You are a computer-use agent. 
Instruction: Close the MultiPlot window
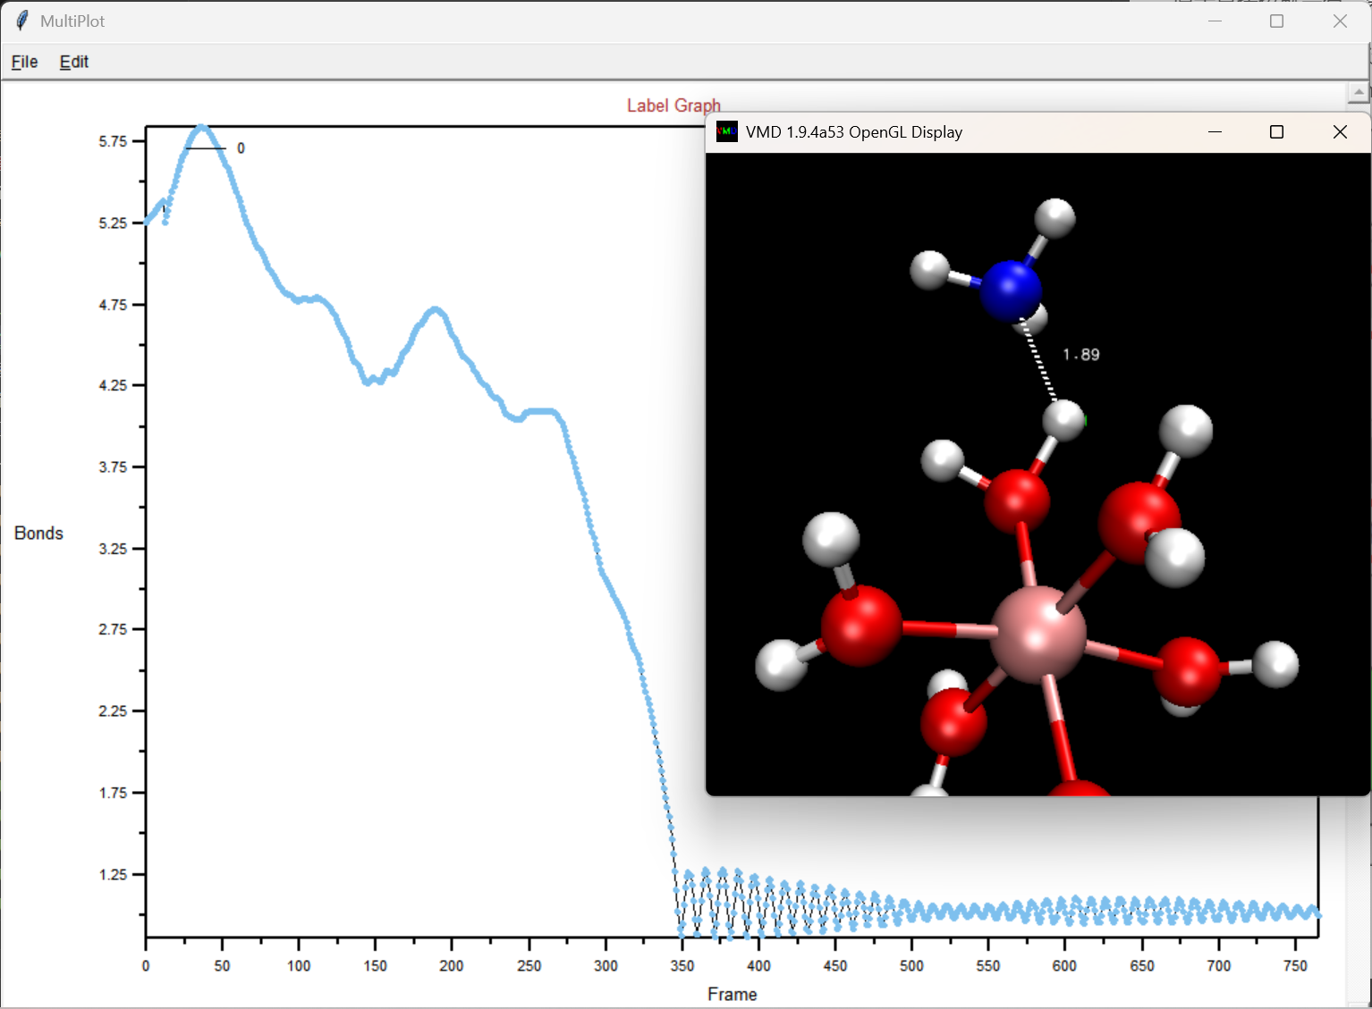coord(1339,21)
